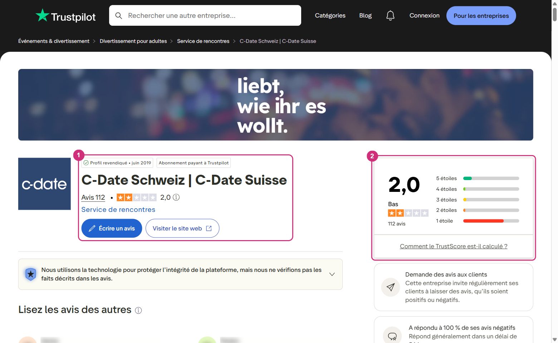Click the 112 avis text under the stars

(397, 224)
